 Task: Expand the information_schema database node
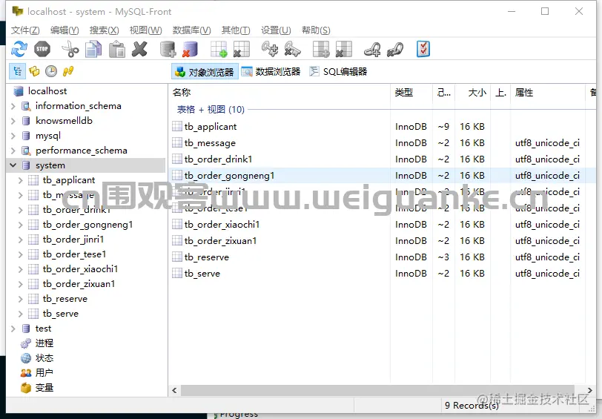[13, 106]
